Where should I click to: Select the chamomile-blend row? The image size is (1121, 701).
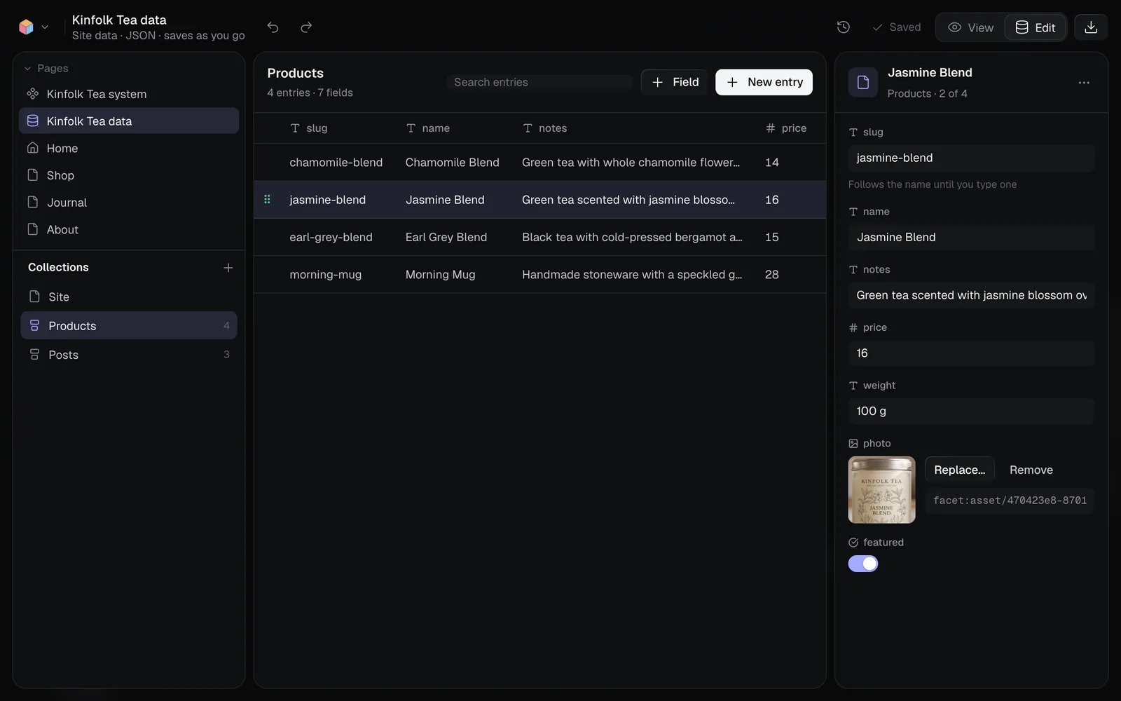539,163
